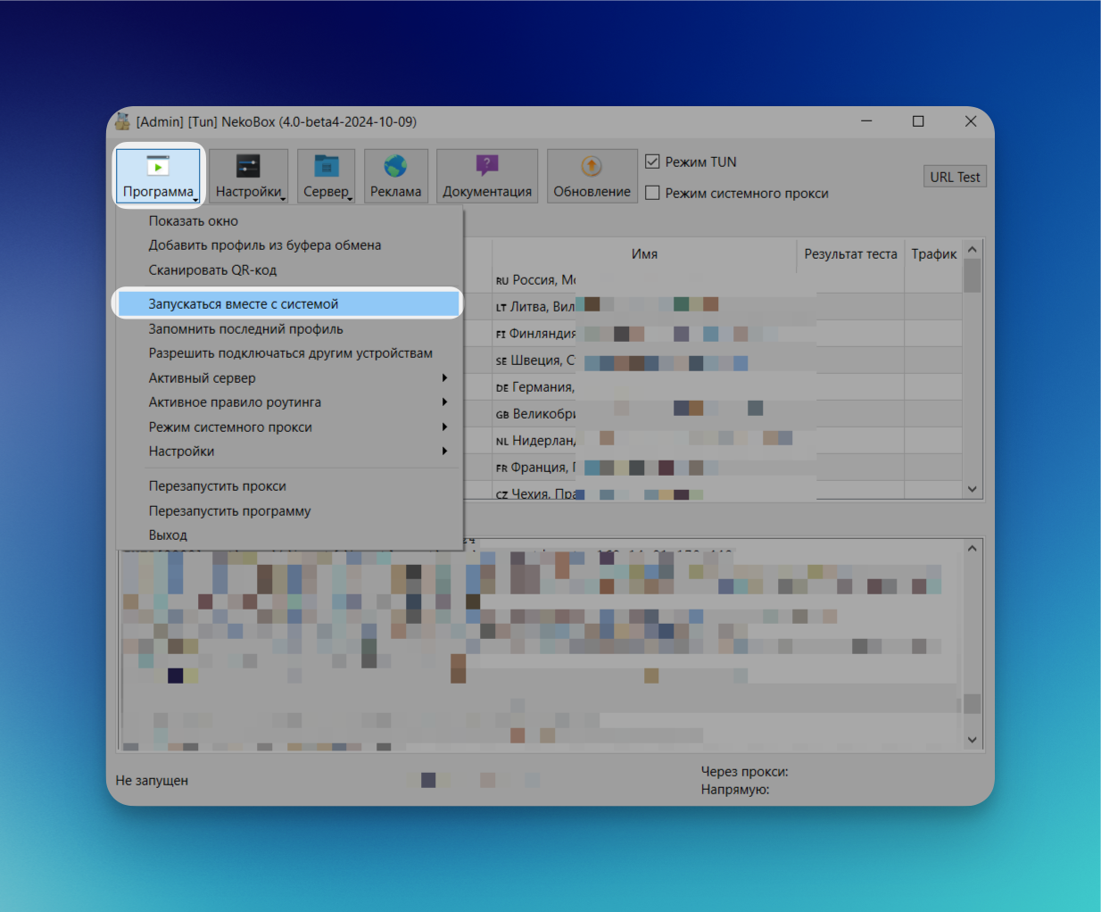The height and width of the screenshot is (912, 1101).
Task: Click the server list scrollbar thumb
Action: point(973,276)
